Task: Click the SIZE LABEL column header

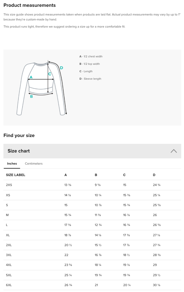Action: [x=15, y=175]
